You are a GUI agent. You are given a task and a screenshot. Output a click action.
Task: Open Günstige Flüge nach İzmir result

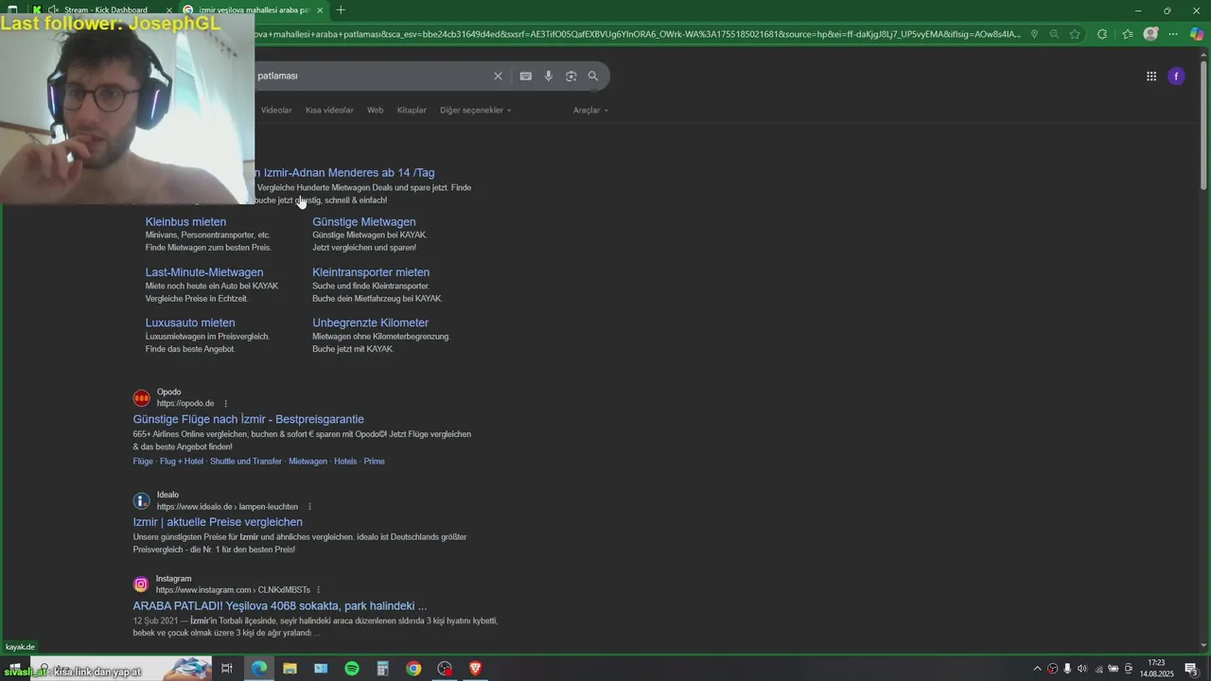click(x=249, y=420)
